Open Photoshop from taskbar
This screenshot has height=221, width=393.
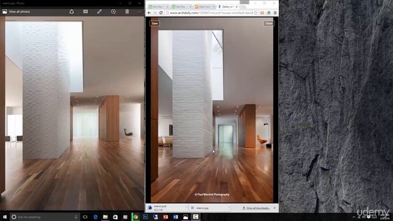[x=146, y=217]
